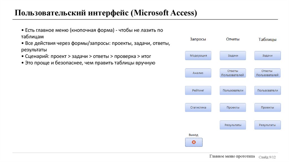Click the red X exit icon button
The width and height of the screenshot is (289, 162).
coord(194,142)
